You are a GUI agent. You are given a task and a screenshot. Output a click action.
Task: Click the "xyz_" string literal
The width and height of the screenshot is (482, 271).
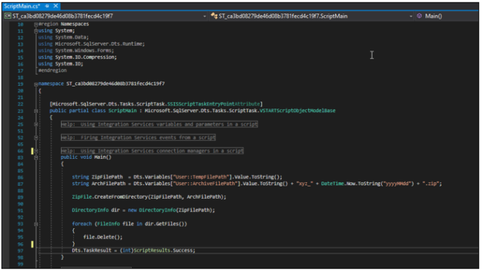point(304,184)
